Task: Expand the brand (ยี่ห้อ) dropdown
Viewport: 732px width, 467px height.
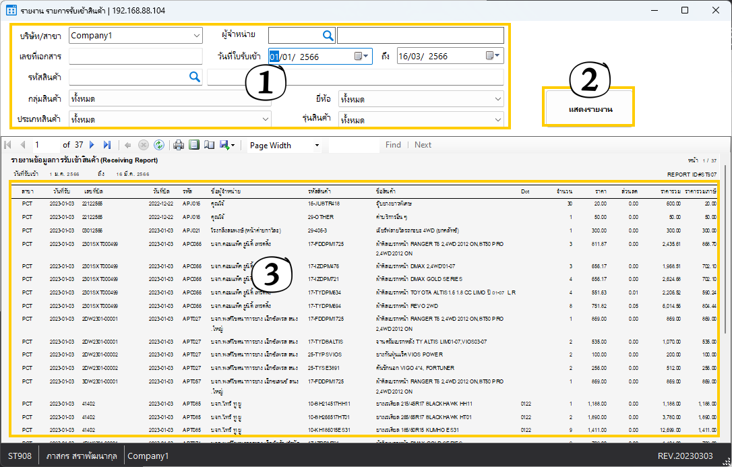Action: pyautogui.click(x=497, y=99)
